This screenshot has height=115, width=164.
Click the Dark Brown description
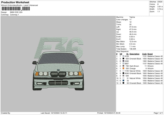pos(134,66)
